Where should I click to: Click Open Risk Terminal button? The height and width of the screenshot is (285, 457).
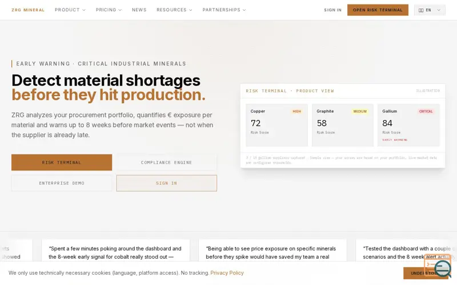click(378, 10)
